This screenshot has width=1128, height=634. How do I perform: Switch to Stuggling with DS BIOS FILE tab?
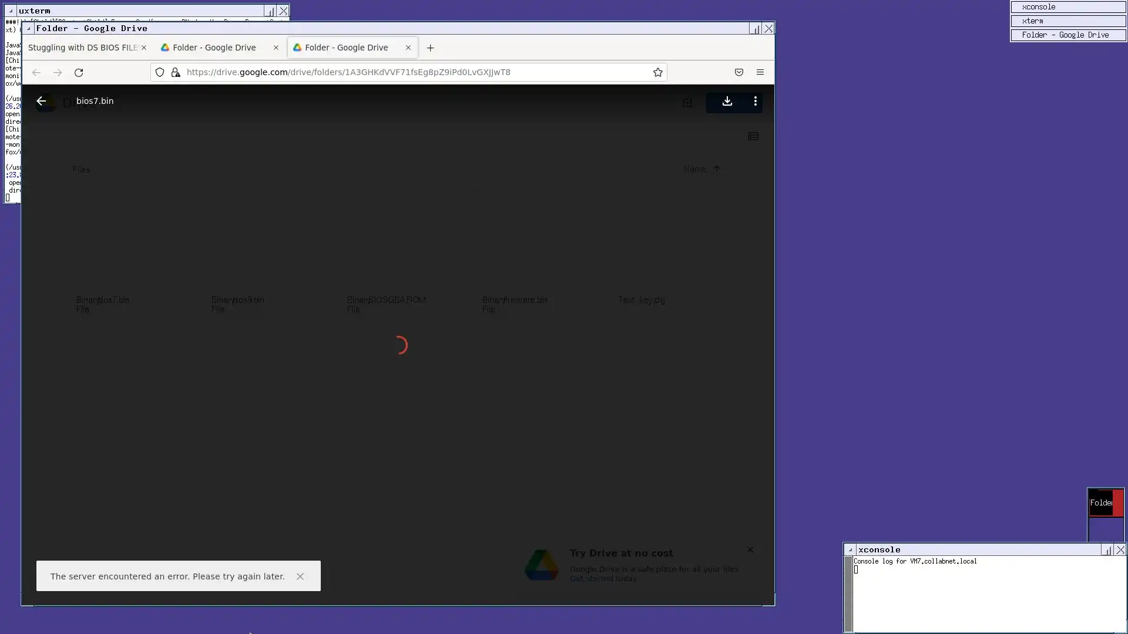(82, 48)
